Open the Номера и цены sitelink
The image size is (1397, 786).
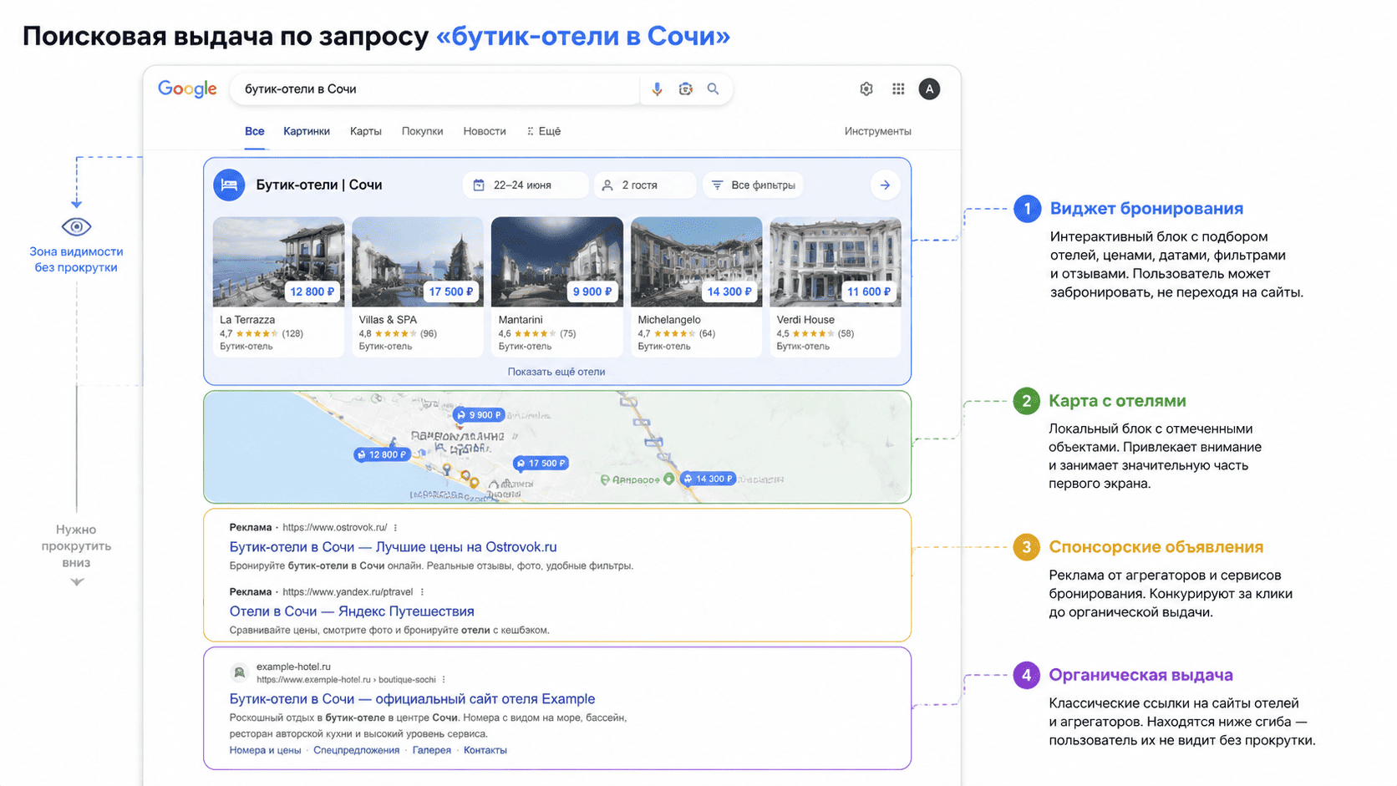tap(265, 750)
